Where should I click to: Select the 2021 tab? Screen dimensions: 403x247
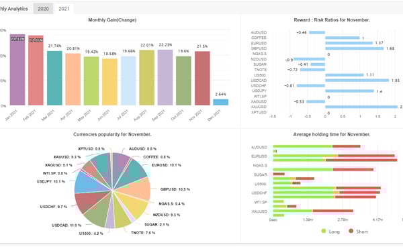tap(64, 9)
